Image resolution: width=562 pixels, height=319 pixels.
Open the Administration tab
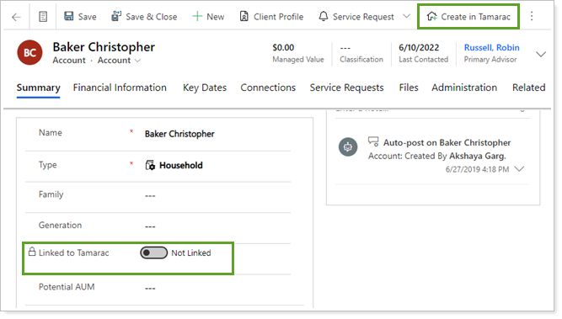point(464,88)
